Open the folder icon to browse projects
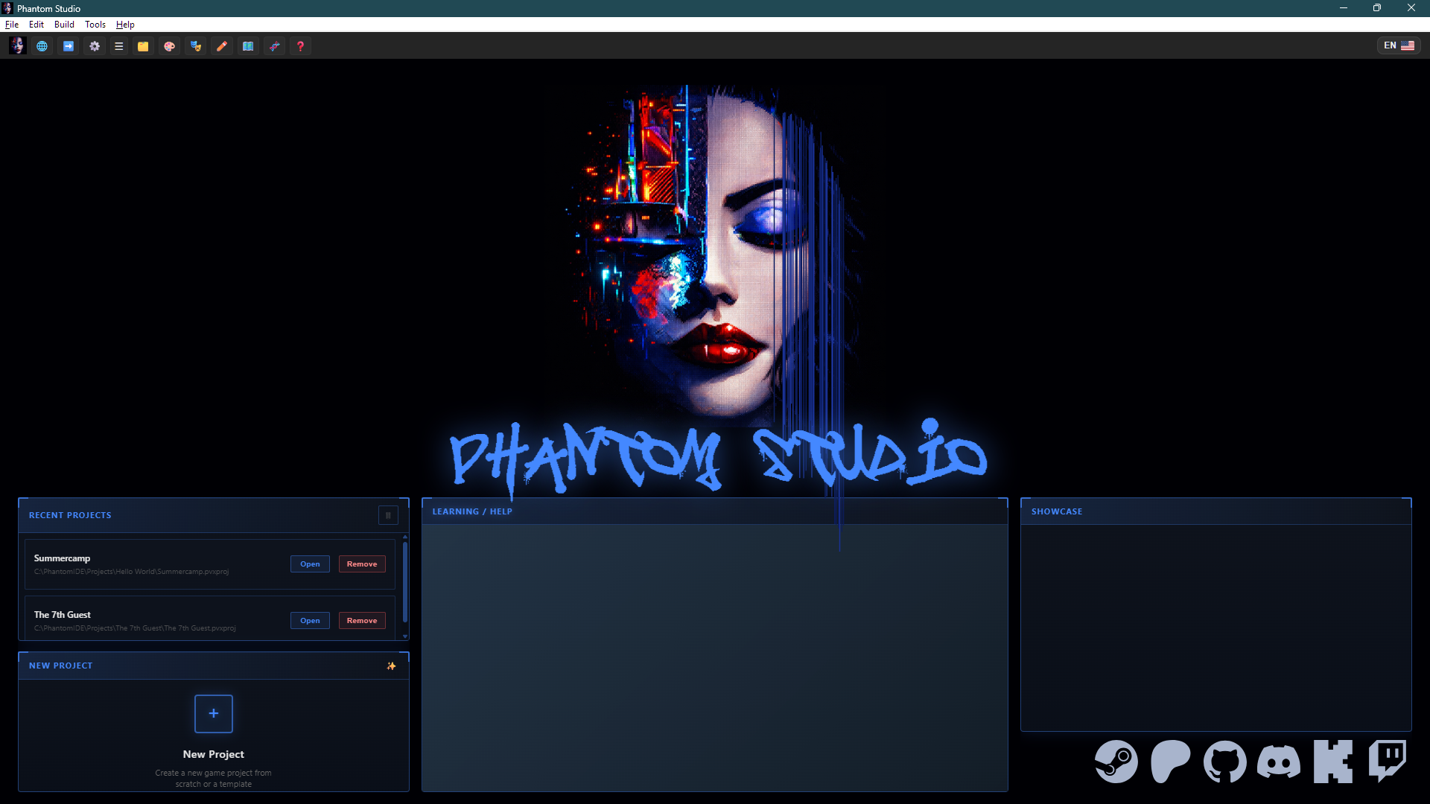1430x804 pixels. click(143, 45)
